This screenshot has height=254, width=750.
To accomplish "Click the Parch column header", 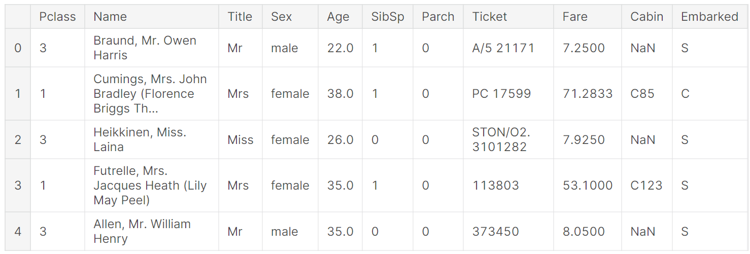I will tap(438, 17).
